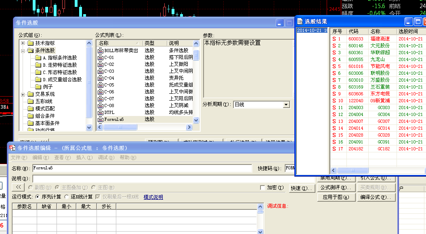Image resolution: width=426 pixels, height=234 pixels.
Task: Click the 例子 folder icon
Action: point(38,87)
